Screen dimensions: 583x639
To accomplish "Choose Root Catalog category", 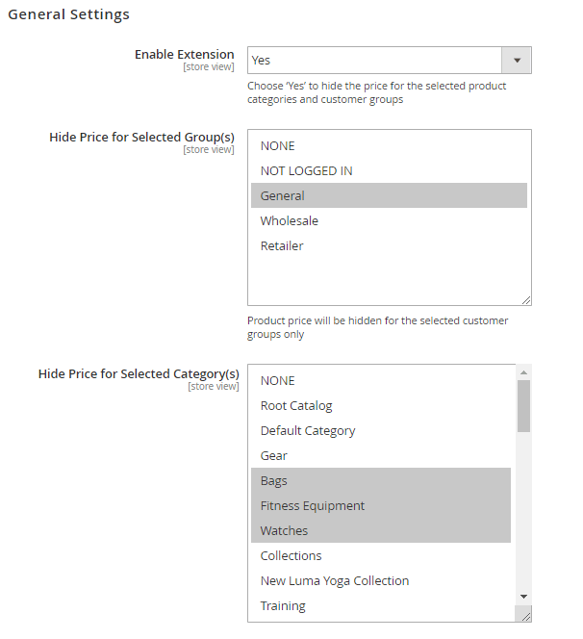I will tap(296, 406).
